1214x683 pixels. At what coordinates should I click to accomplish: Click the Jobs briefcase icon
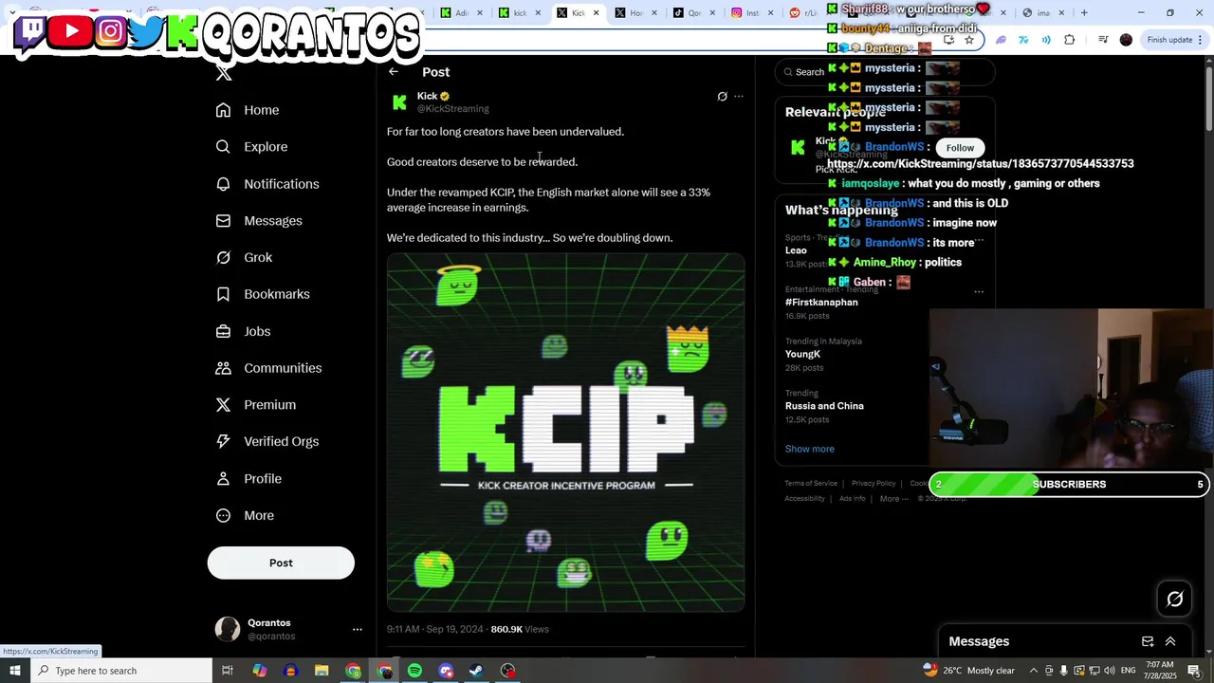click(223, 331)
